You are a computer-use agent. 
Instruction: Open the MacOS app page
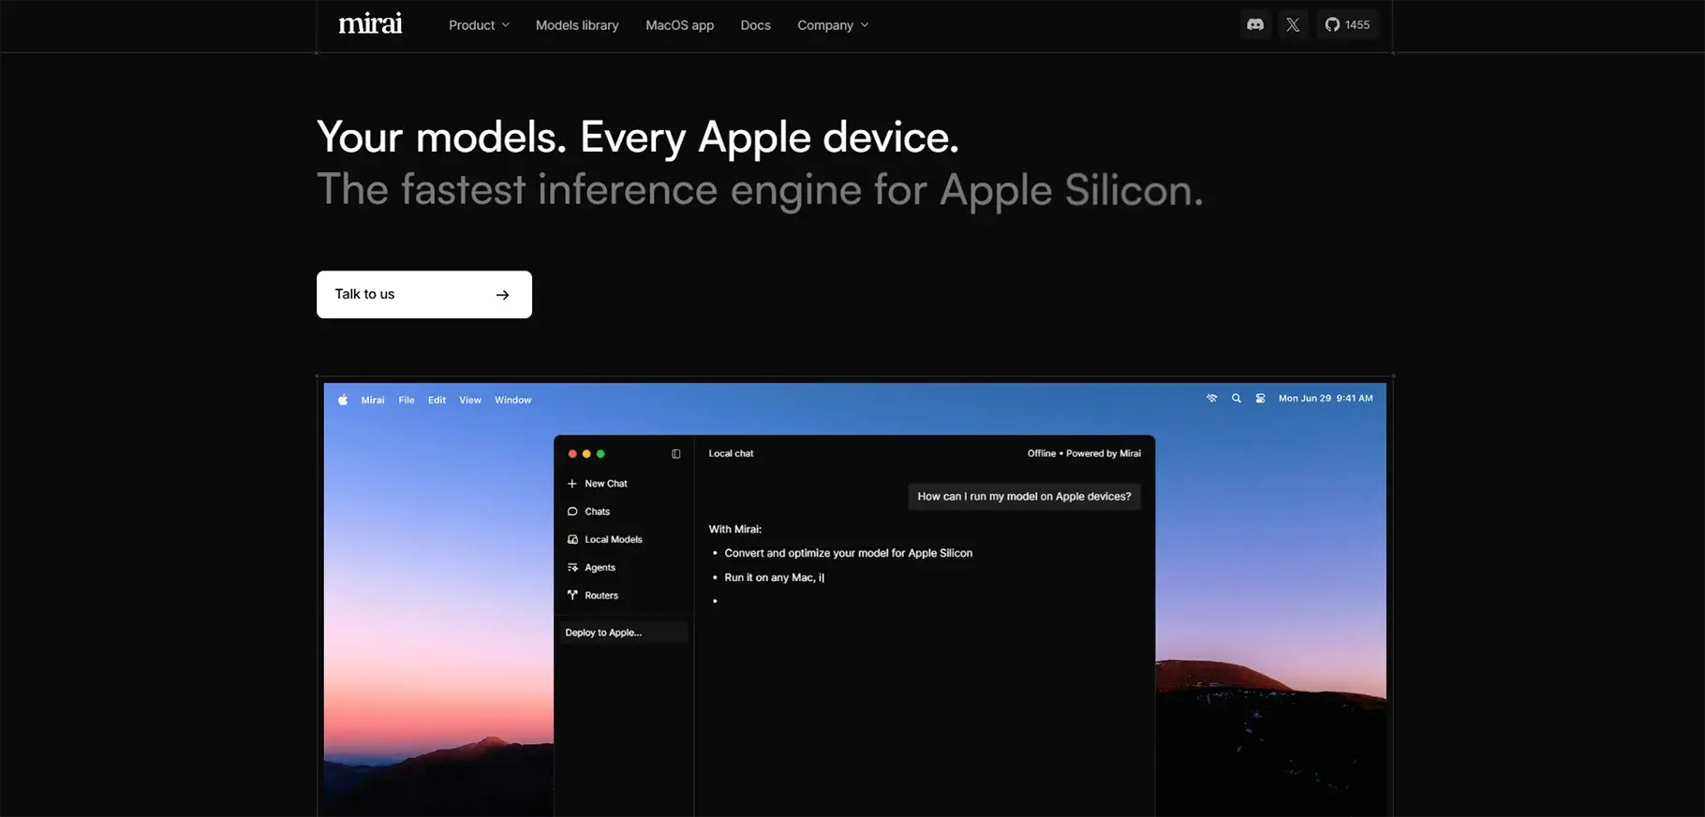click(679, 25)
